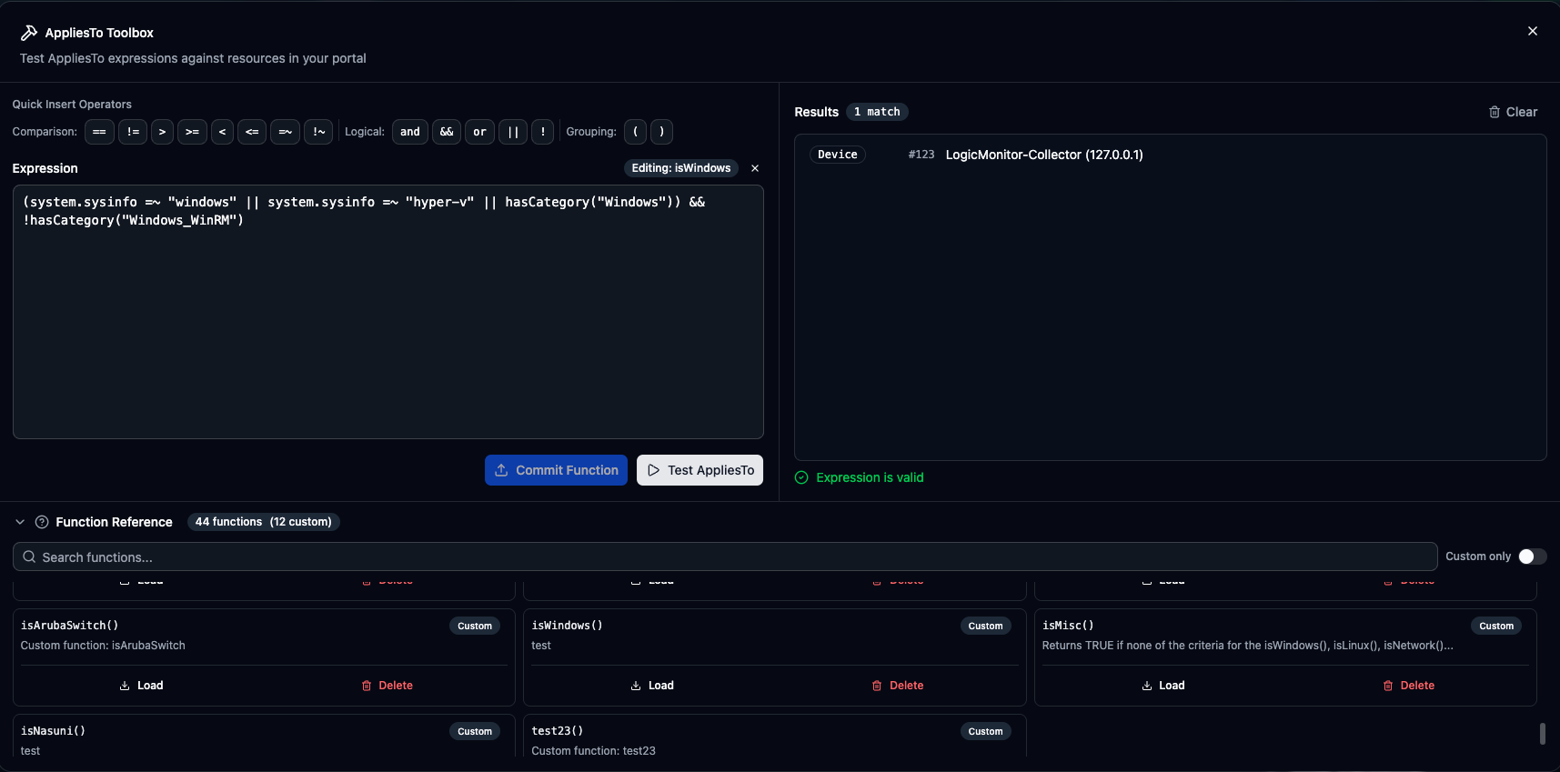Insert the && logical operator

tap(447, 132)
